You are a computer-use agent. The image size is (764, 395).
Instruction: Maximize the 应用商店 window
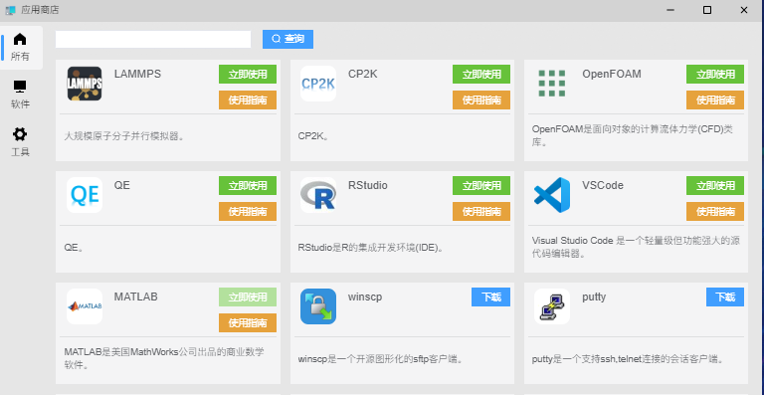707,10
